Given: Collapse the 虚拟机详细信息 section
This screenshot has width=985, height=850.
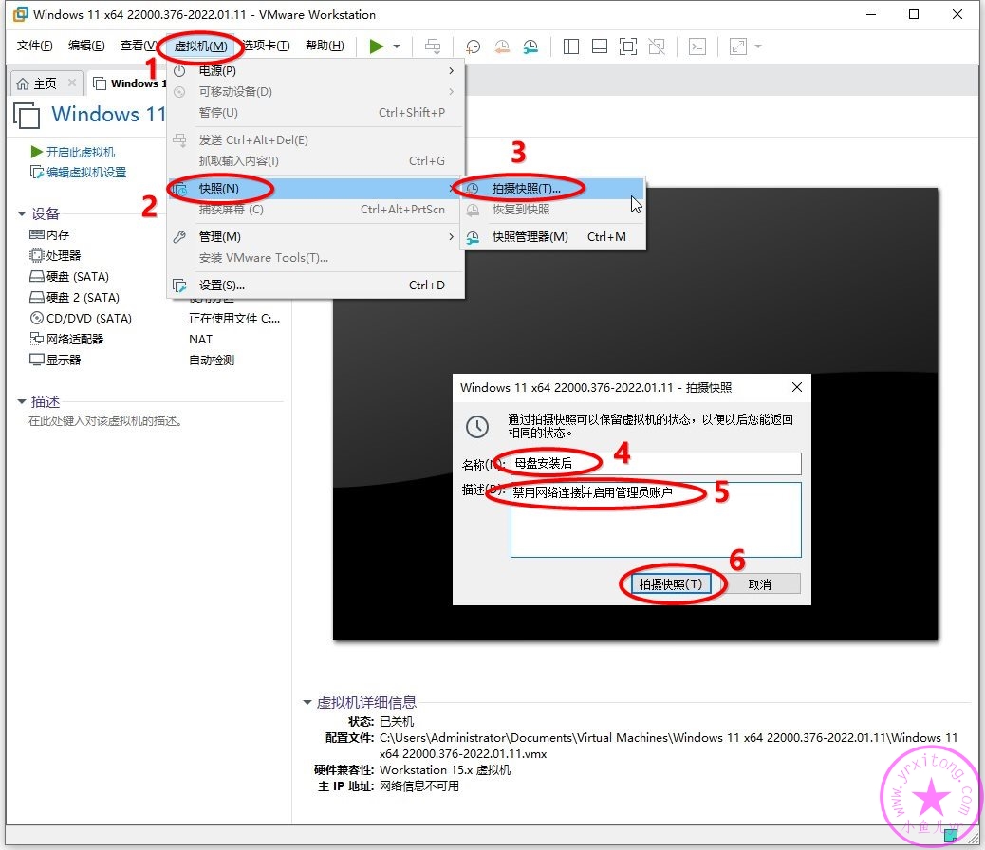Looking at the screenshot, I should (x=307, y=702).
